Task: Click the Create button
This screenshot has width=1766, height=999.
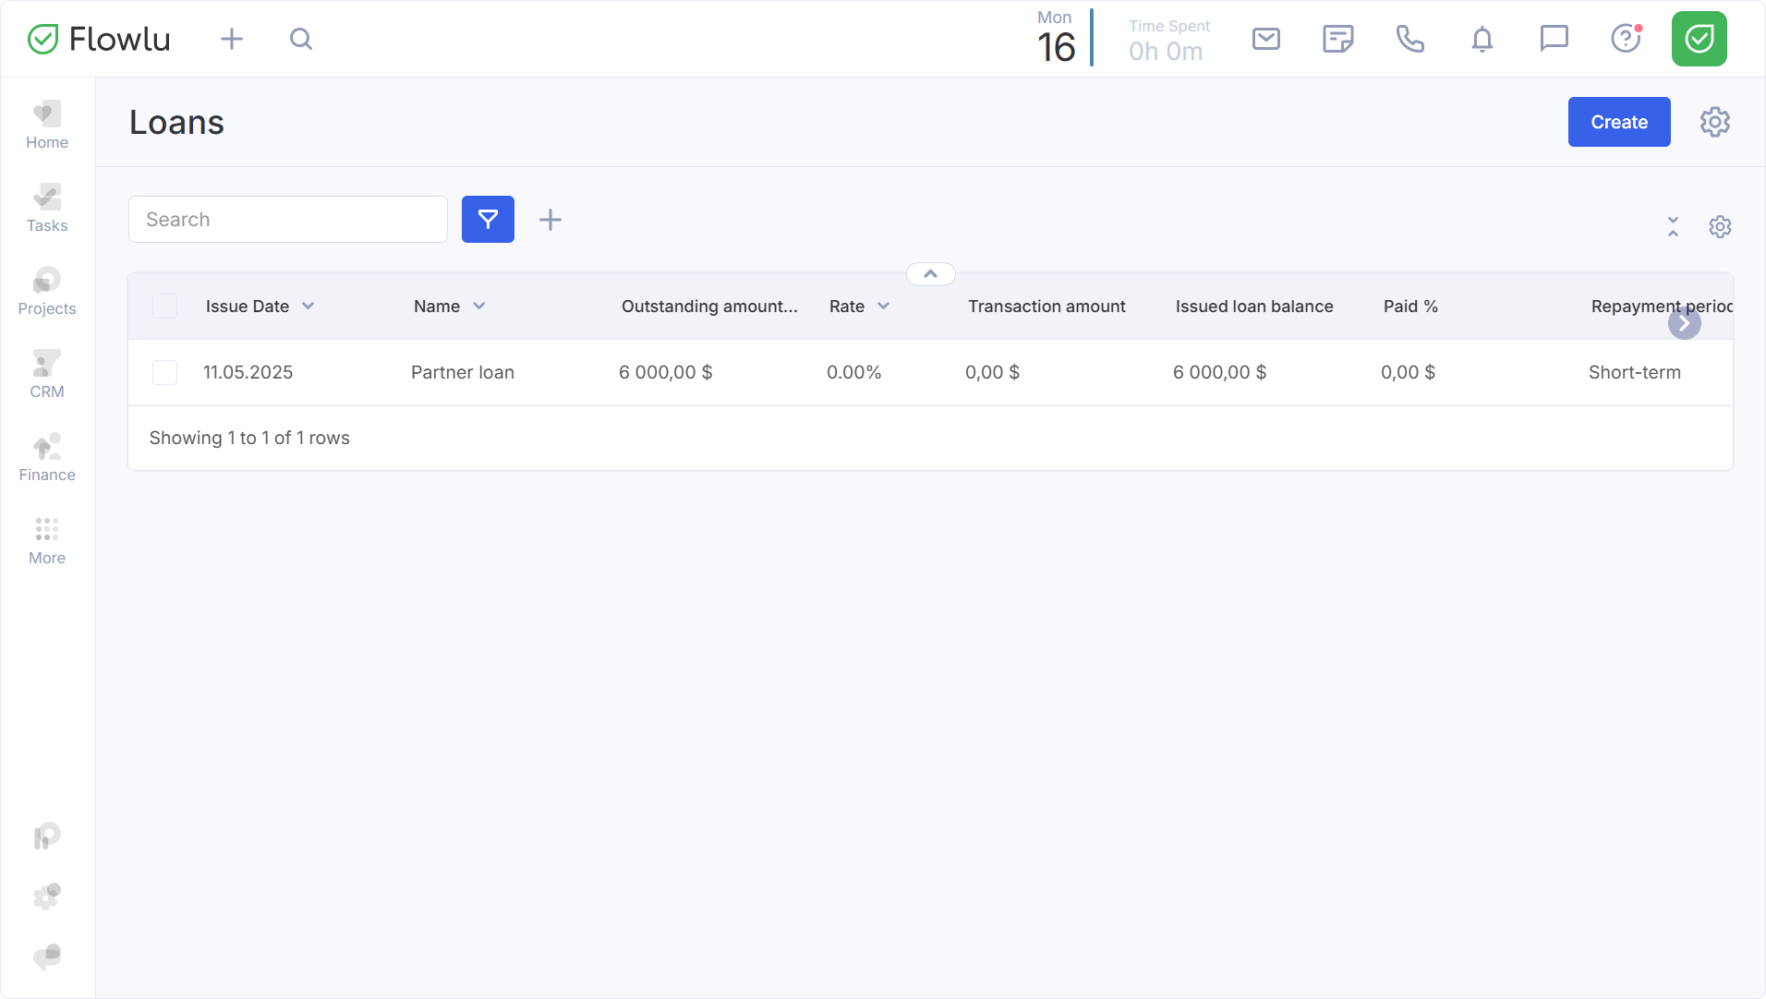Action: [x=1618, y=122]
